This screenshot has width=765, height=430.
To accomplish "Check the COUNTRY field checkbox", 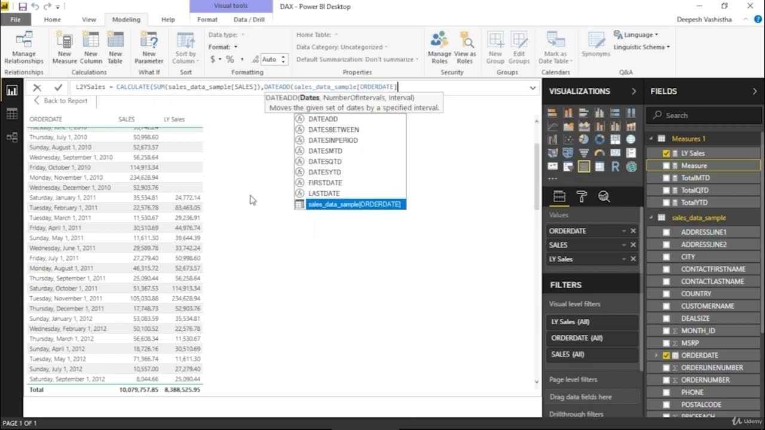I will coord(666,294).
